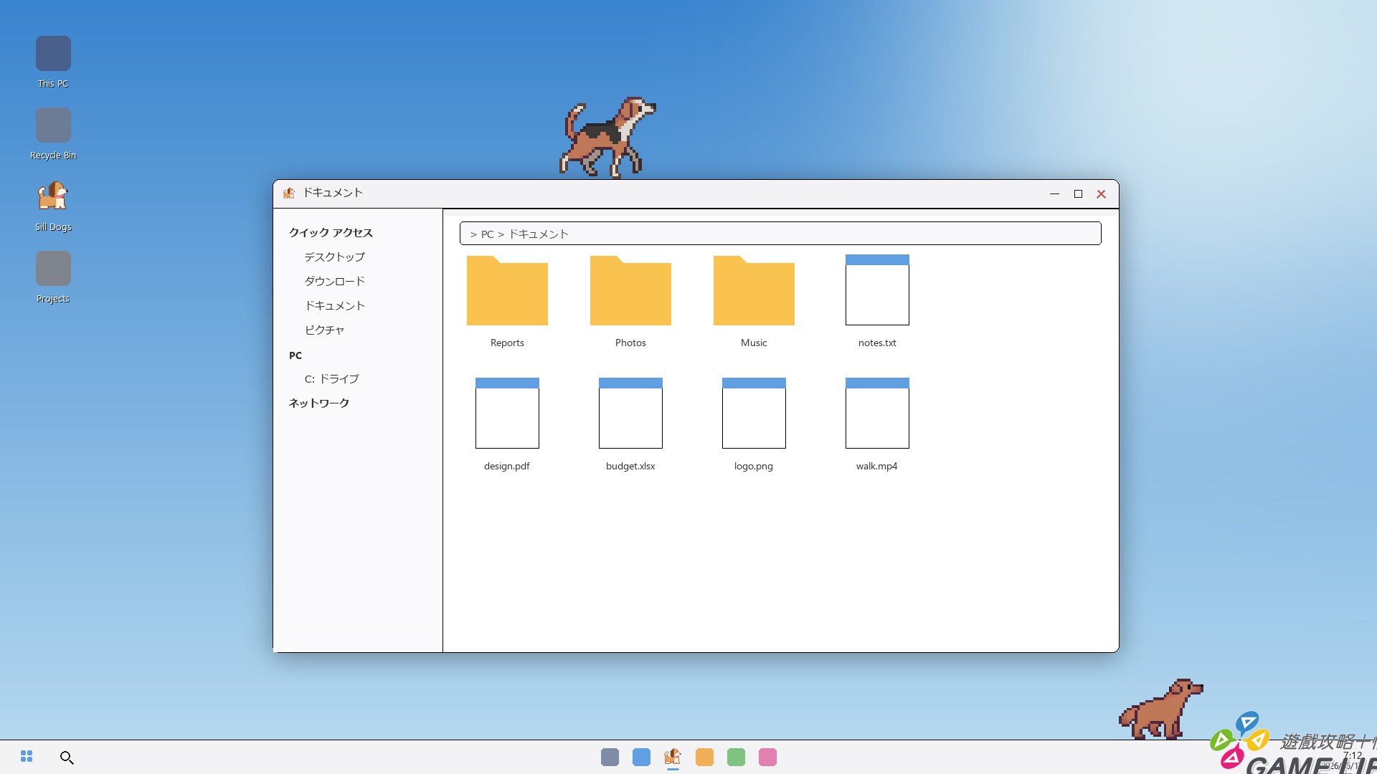1377x774 pixels.
Task: Select クイック アクセス sidebar heading
Action: 331,232
